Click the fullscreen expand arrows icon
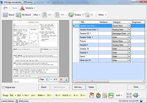The height and width of the screenshot is (103, 147). 129,95
